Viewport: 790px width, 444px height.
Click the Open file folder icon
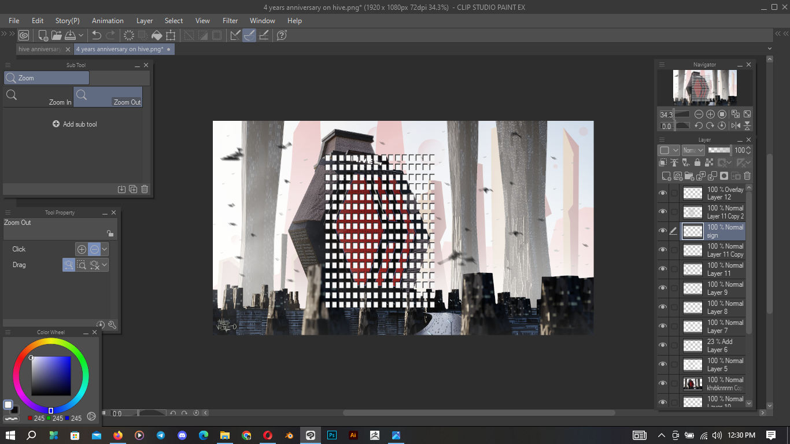[57, 35]
